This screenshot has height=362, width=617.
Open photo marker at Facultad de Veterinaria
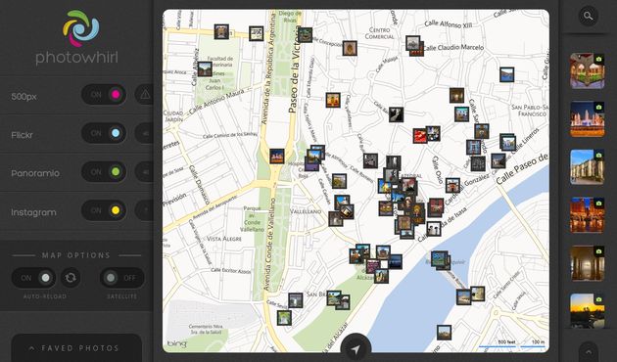[x=205, y=69]
